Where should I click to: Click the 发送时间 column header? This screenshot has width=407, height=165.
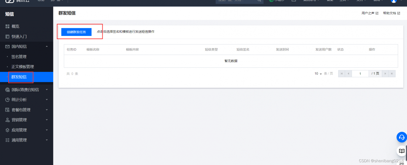(x=282, y=50)
